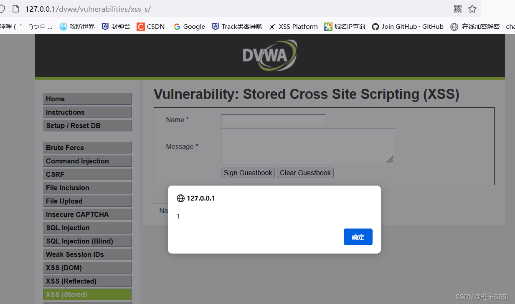Screen dimensions: 515x304
Task: Open the 域名iP查询 bookmark
Action: tap(345, 27)
